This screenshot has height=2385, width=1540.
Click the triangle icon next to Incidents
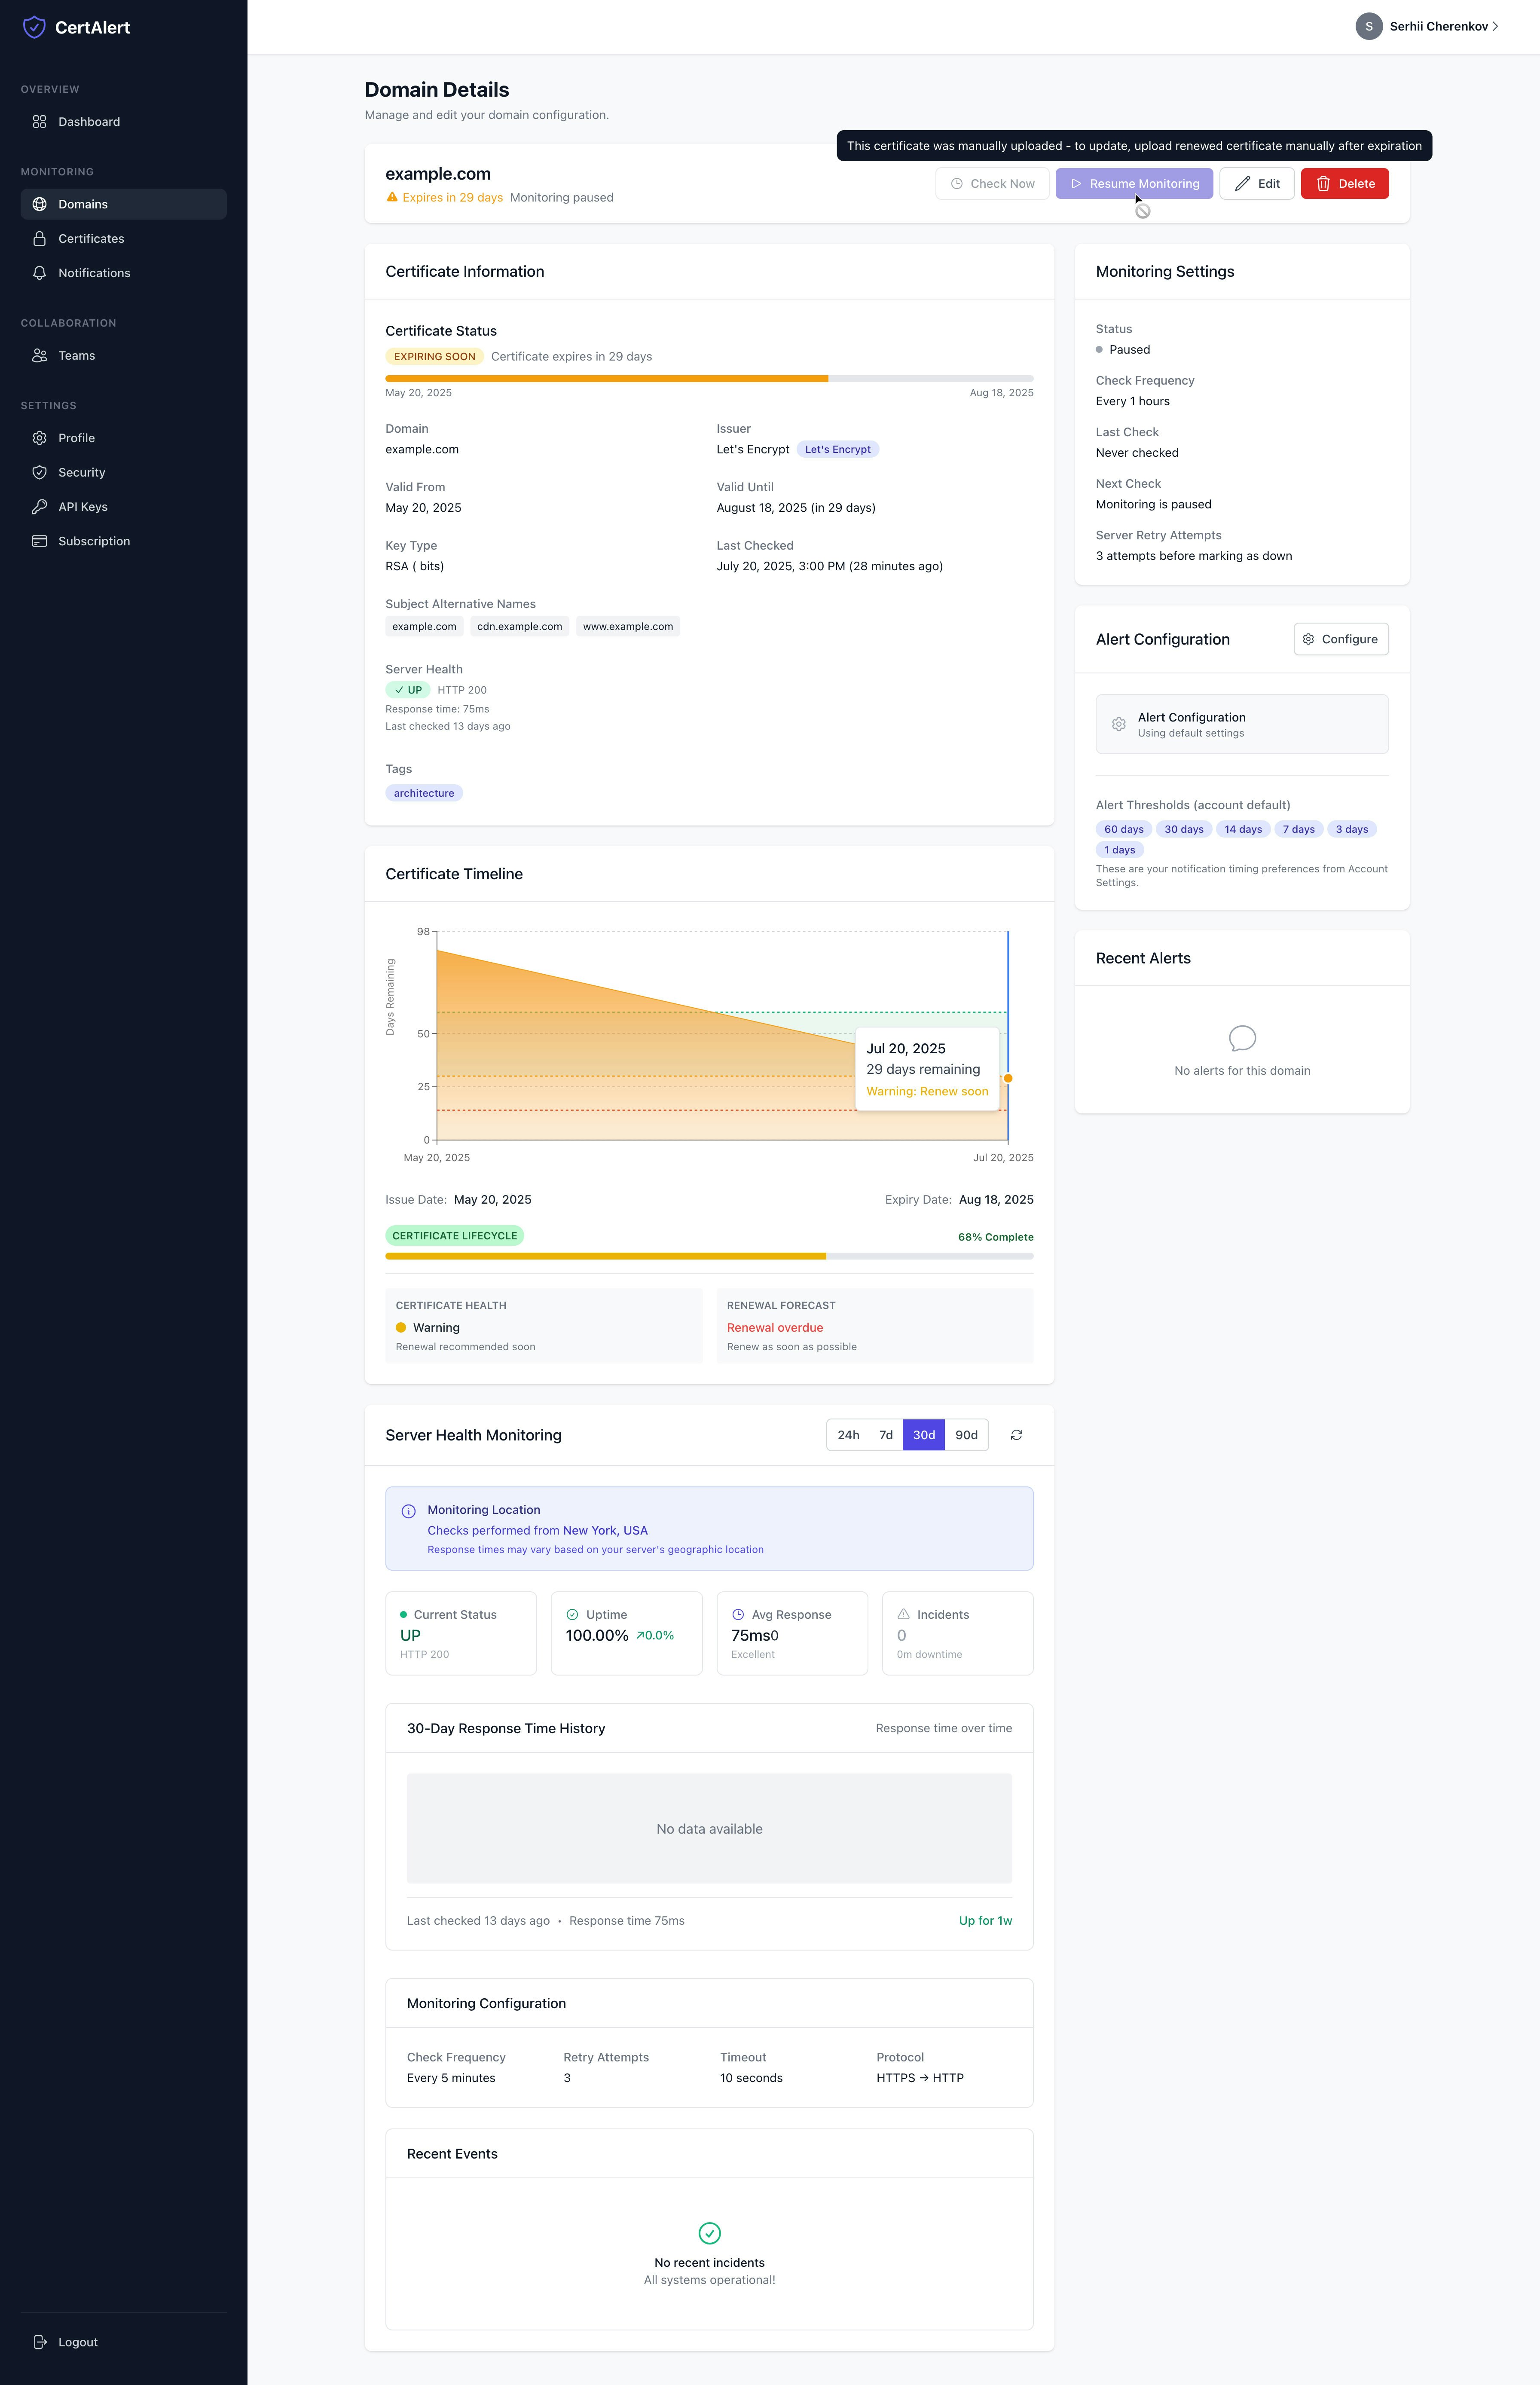click(903, 1614)
